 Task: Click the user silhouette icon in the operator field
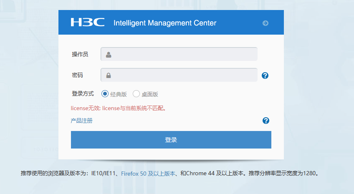click(x=109, y=55)
